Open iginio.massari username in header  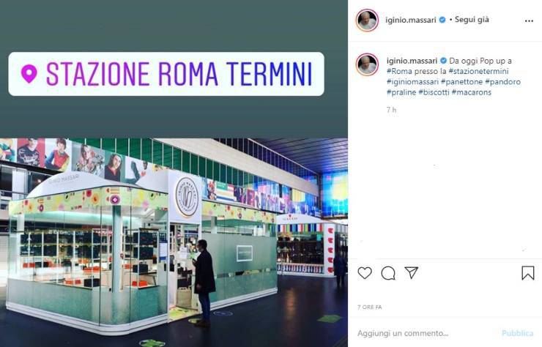(411, 20)
